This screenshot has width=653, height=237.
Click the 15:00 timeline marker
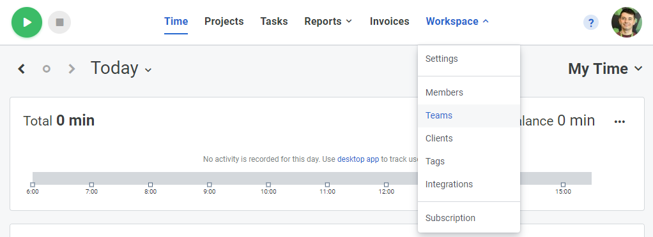[563, 185]
